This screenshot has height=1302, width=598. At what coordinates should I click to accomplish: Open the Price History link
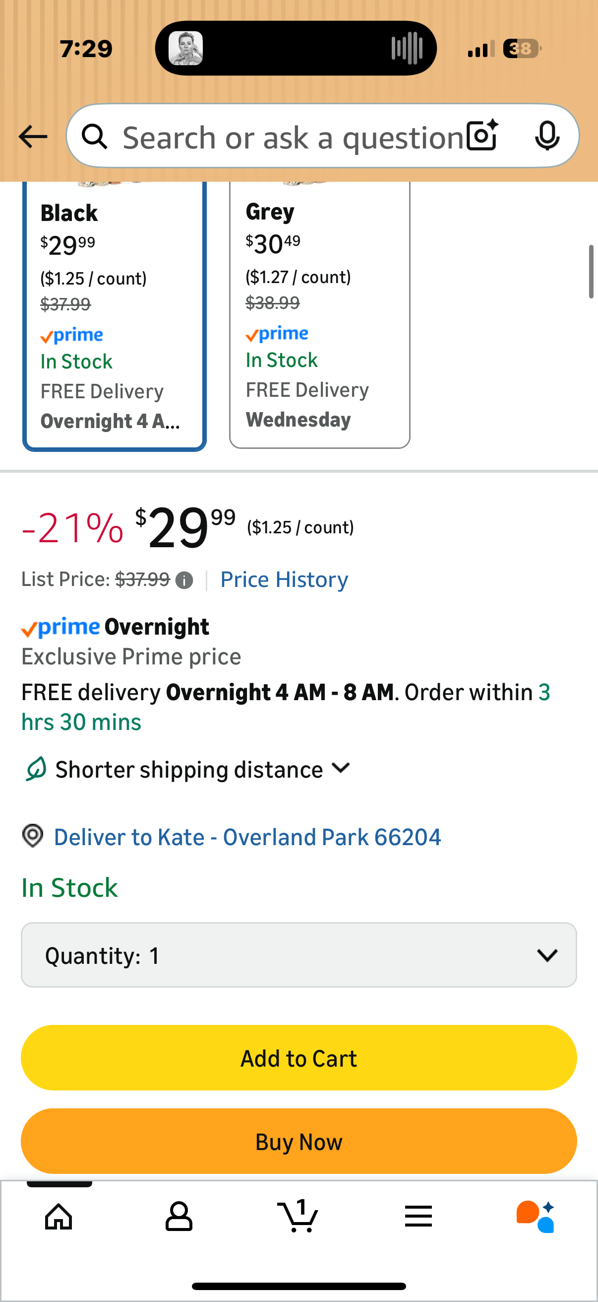(x=284, y=579)
